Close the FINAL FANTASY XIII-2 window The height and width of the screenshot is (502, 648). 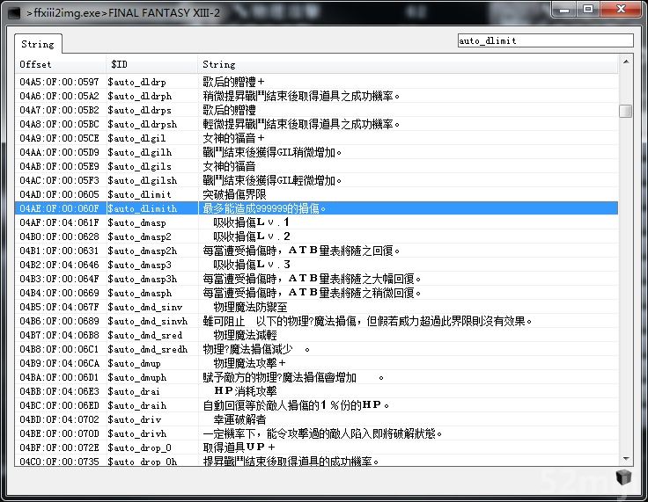click(621, 10)
